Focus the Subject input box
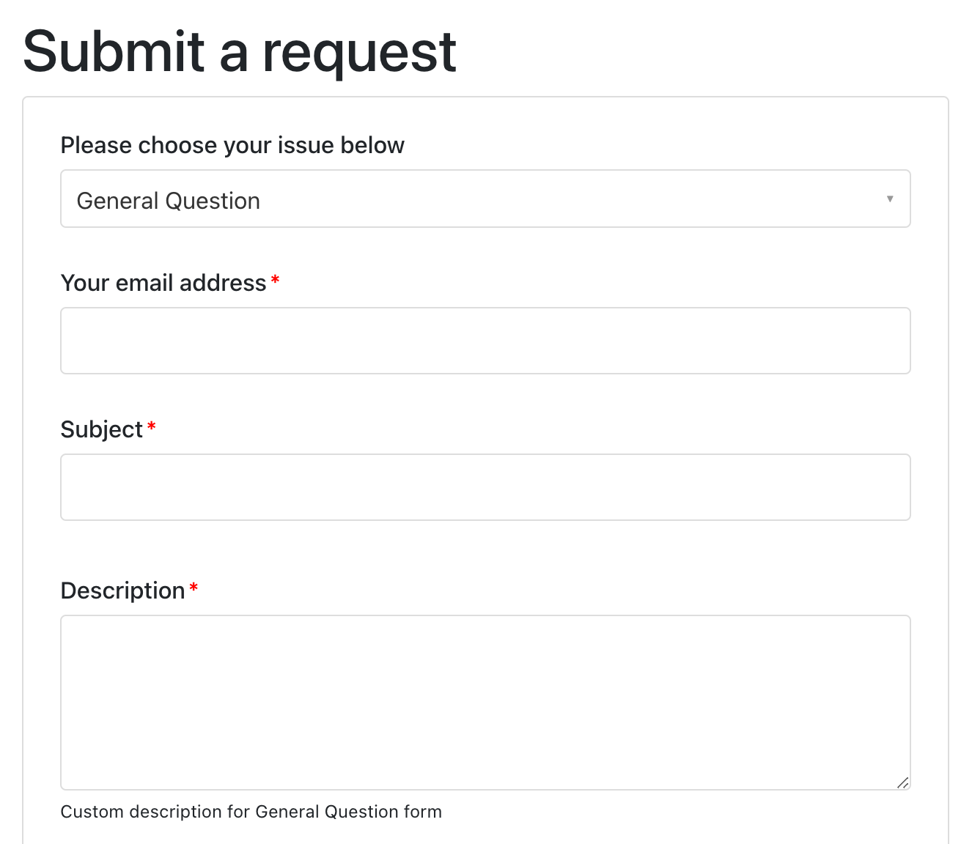The height and width of the screenshot is (844, 972). 485,486
